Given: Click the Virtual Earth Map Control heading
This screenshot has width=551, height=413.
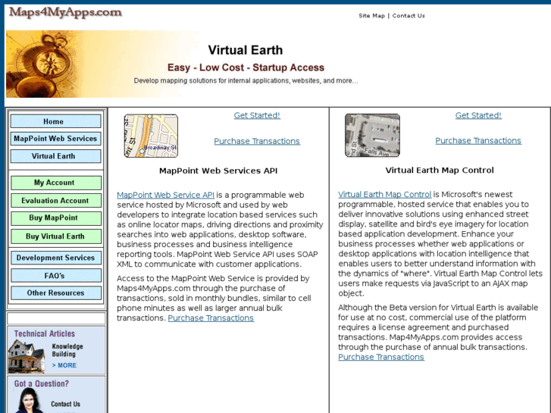Looking at the screenshot, I should tap(440, 170).
